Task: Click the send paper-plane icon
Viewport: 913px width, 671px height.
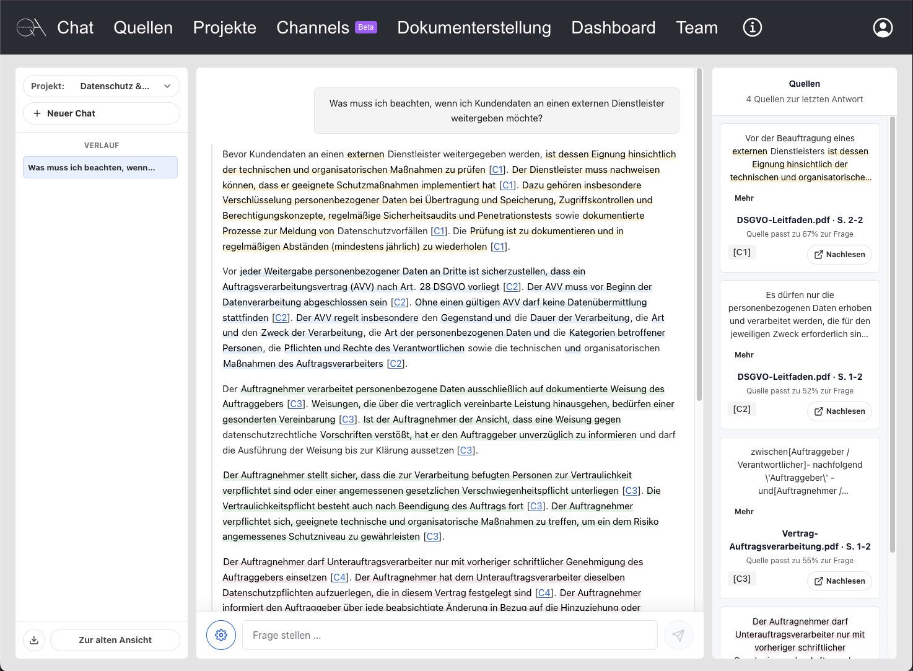Action: tap(678, 635)
